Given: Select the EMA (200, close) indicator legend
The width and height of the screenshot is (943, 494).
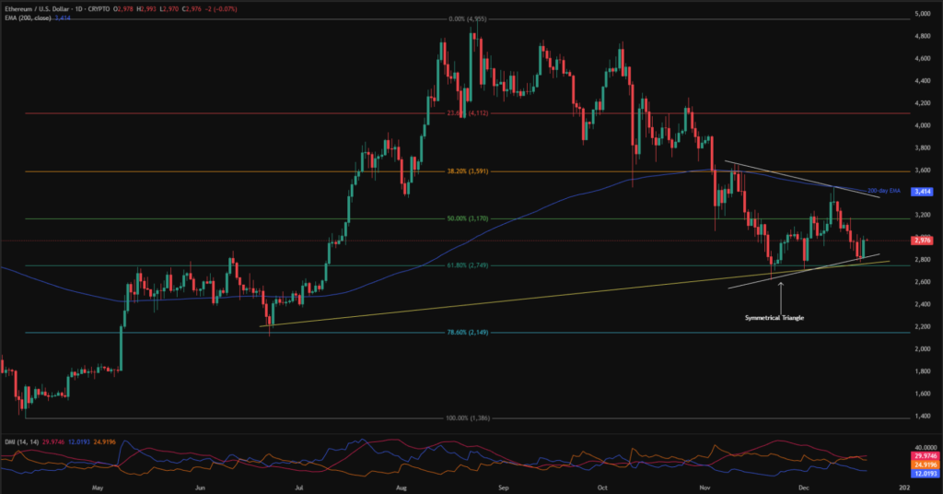Looking at the screenshot, I should 28,18.
